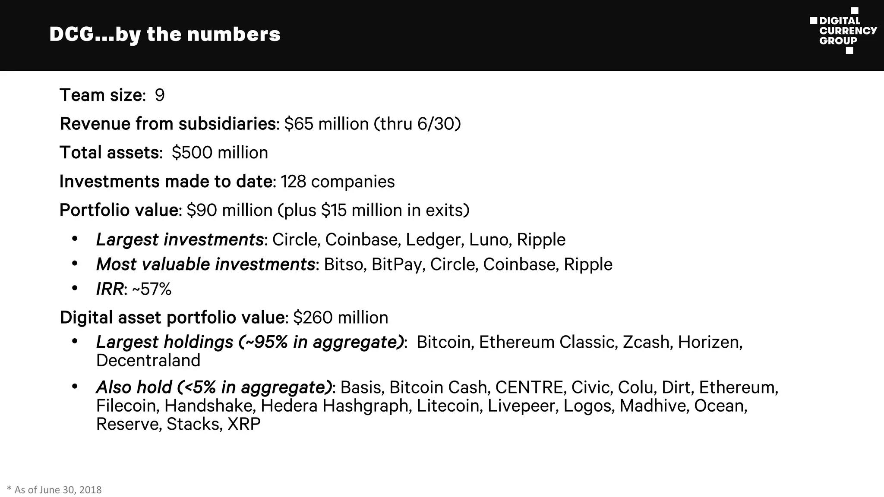Click the 'Largest investments' italic label
The width and height of the screenshot is (884, 497).
(180, 240)
